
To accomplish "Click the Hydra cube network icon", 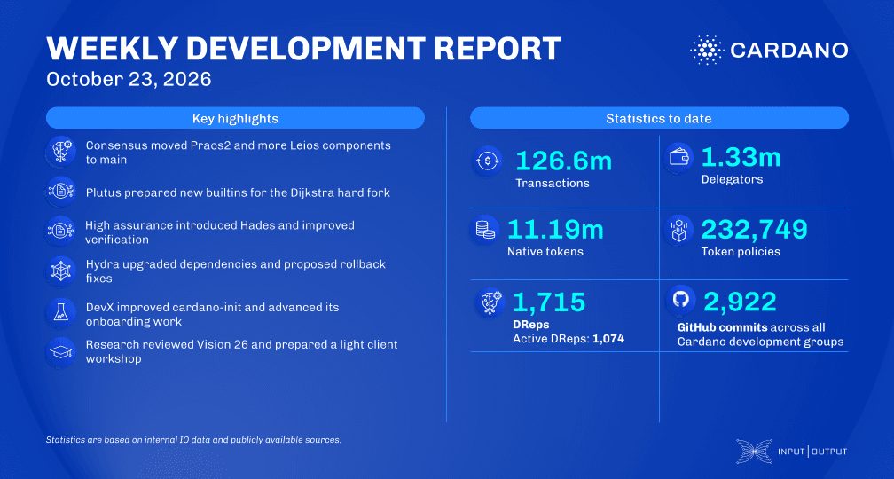I will (61, 271).
